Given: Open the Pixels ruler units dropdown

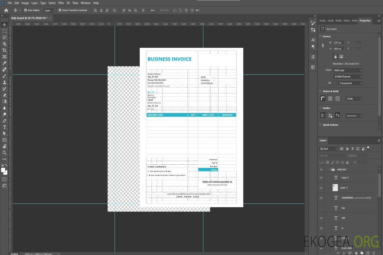Looking at the screenshot, I should 354,99.
